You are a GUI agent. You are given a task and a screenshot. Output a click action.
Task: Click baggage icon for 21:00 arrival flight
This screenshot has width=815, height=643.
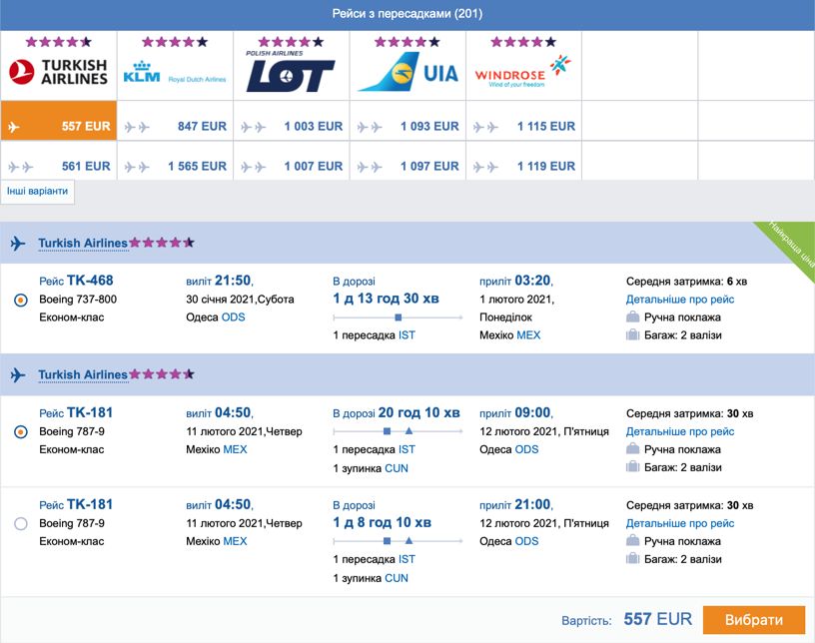pyautogui.click(x=632, y=559)
